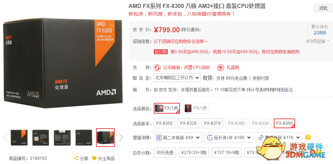Click the heart icon for 关注商品

point(94,158)
